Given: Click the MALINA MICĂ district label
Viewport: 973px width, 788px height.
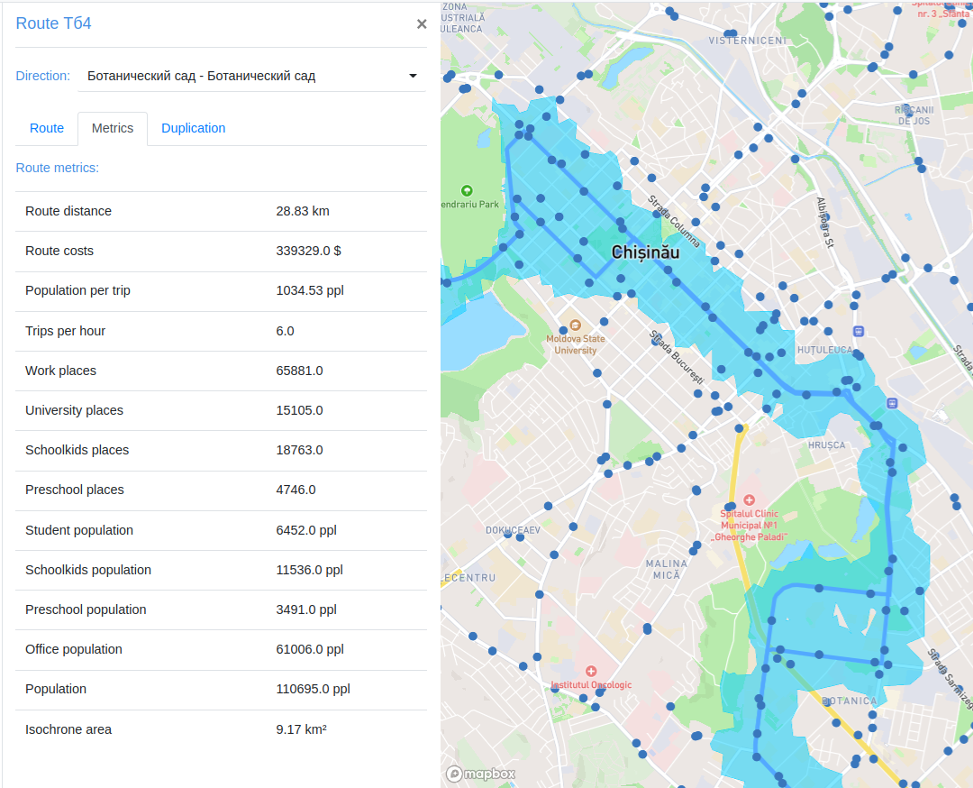Looking at the screenshot, I should (x=667, y=570).
